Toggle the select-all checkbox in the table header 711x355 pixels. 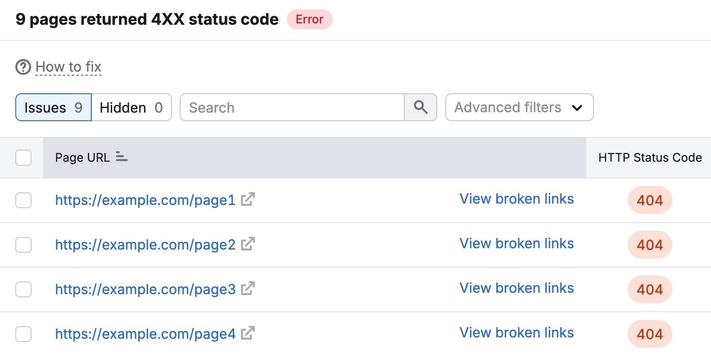coord(23,157)
